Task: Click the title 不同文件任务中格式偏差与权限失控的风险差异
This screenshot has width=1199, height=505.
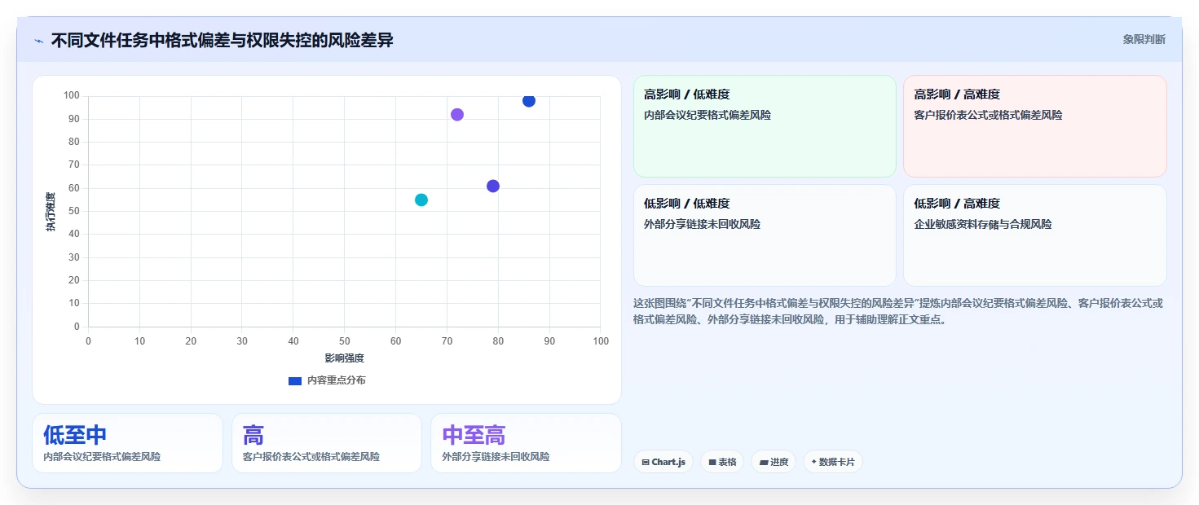Action: (x=222, y=40)
